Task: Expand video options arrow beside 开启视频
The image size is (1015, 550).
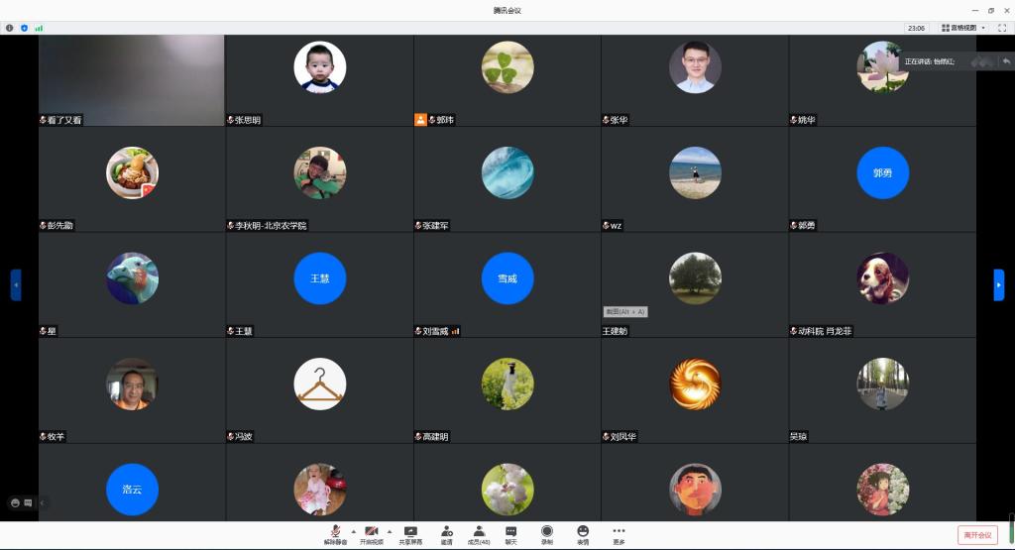Action: 389,530
